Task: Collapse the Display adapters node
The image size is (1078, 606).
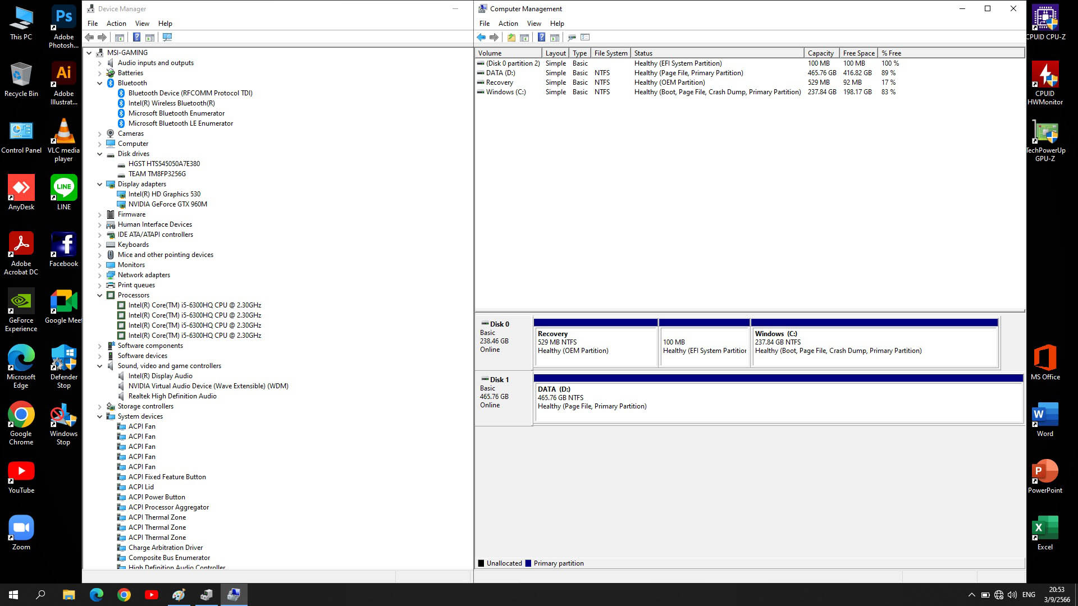Action: [x=100, y=184]
